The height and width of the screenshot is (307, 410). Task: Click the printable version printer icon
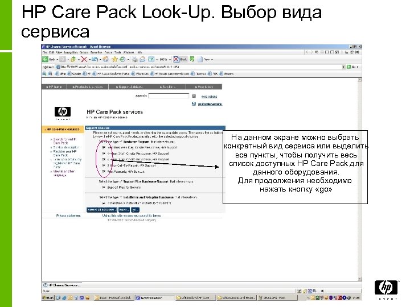(194, 104)
